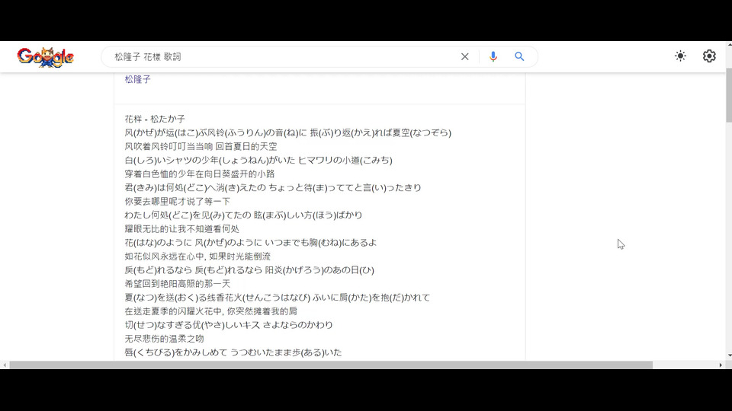
Task: Click the line beginning 君(きみ)は何处(どこ)へ
Action: [273, 188]
